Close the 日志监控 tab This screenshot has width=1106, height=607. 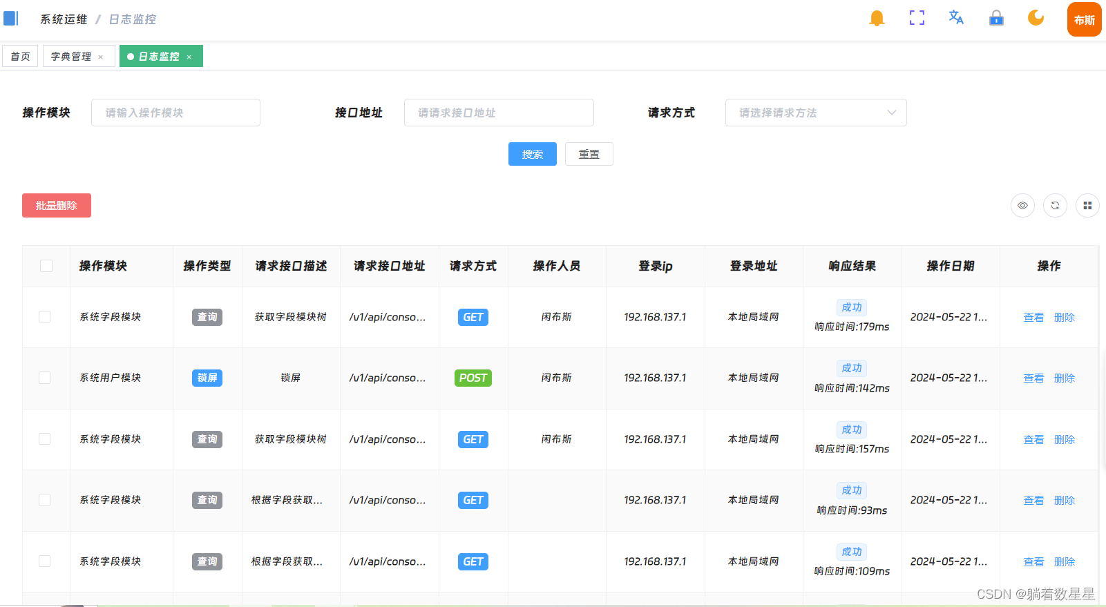[189, 57]
